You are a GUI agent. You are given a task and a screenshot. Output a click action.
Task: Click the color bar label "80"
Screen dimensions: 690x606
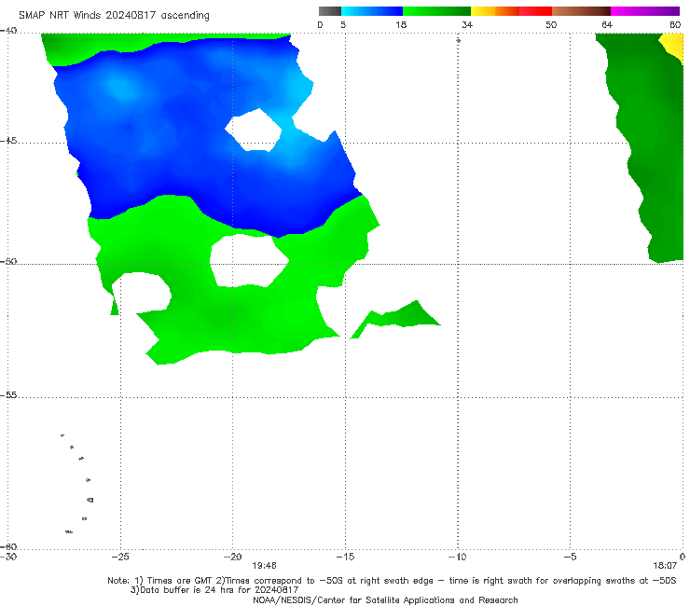tap(675, 25)
